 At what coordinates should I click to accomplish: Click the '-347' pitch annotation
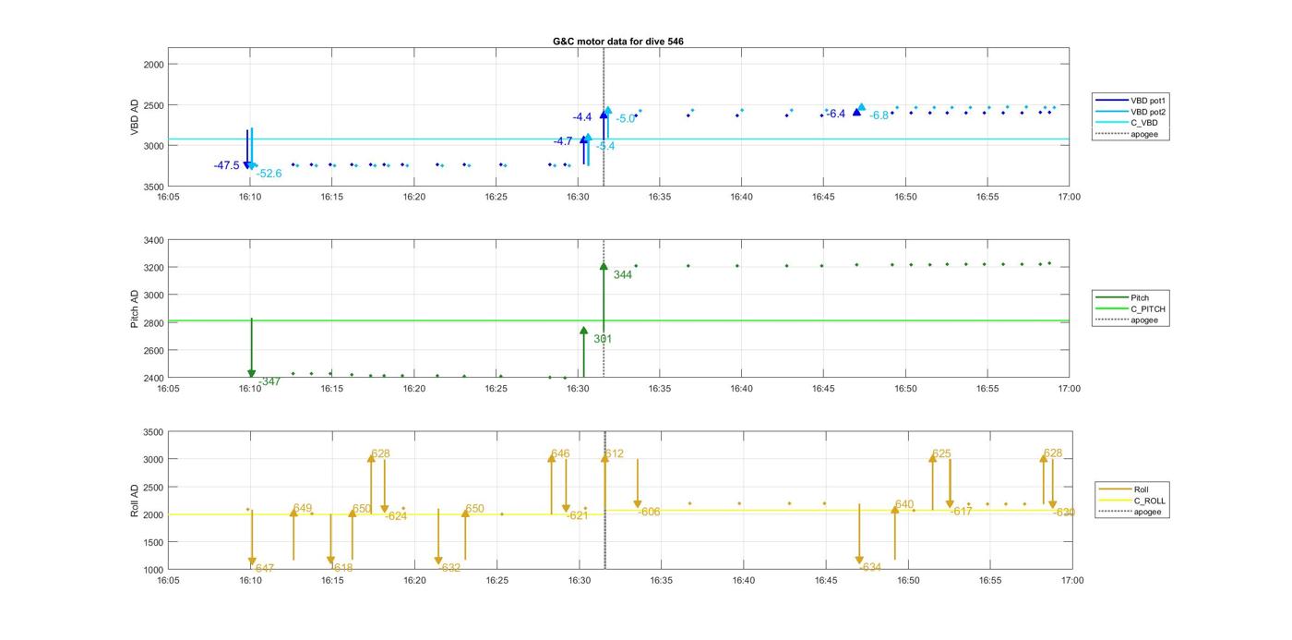point(269,381)
